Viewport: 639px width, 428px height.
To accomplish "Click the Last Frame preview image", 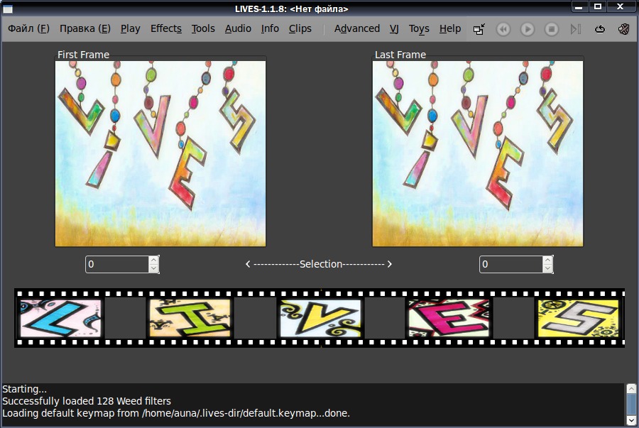I will click(478, 154).
